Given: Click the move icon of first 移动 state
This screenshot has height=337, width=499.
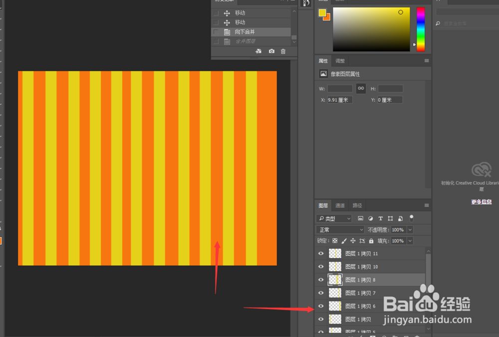Looking at the screenshot, I should pos(227,13).
